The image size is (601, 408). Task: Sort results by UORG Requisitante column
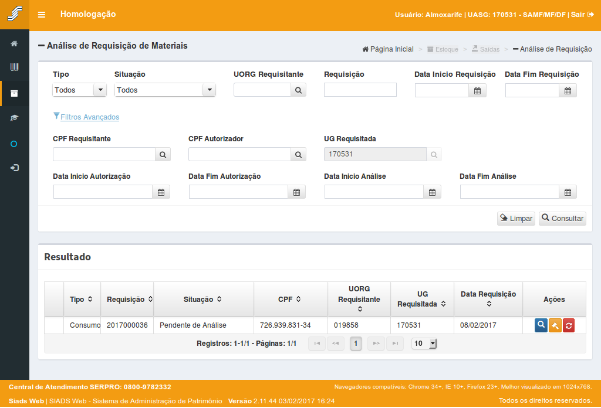point(360,309)
